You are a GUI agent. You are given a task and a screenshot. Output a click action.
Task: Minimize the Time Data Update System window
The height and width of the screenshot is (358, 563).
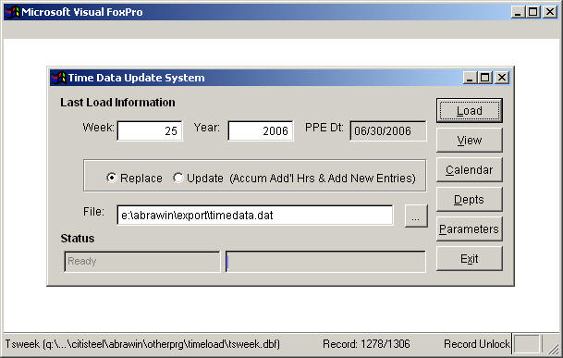coord(470,78)
